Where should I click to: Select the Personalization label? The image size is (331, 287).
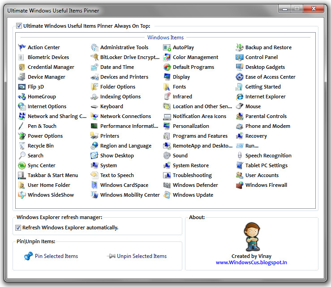(191, 126)
